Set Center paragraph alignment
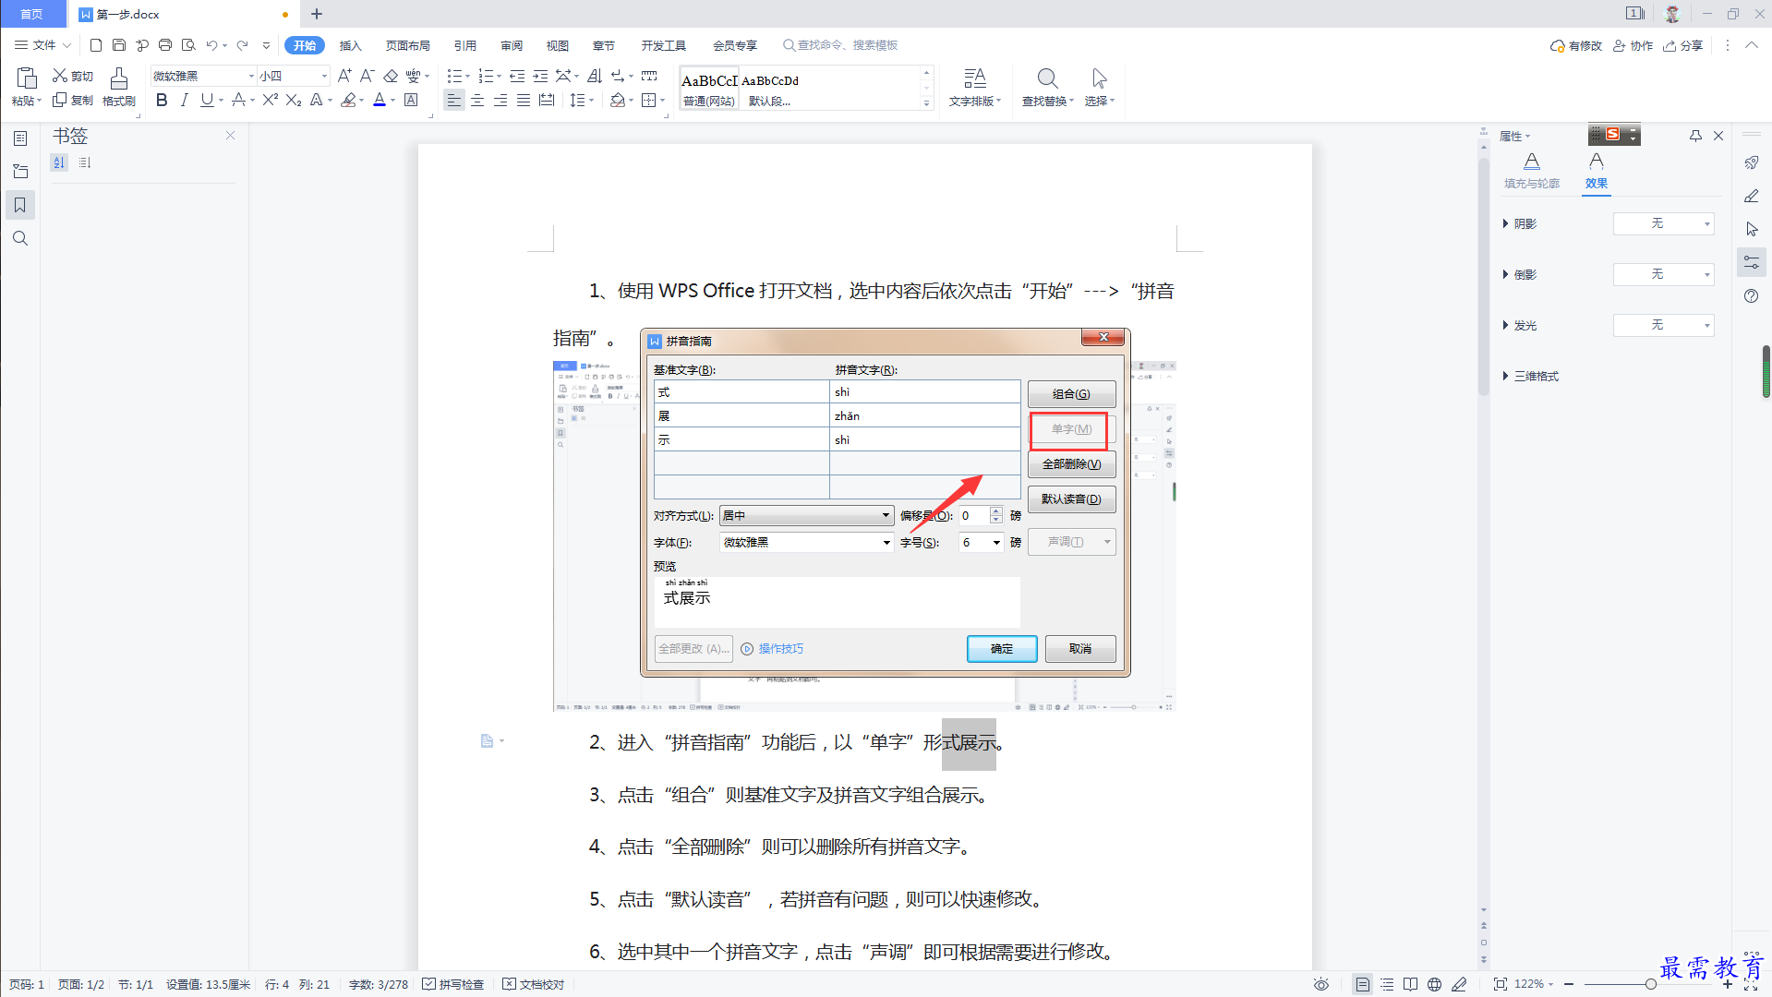The image size is (1772, 997). [x=477, y=100]
